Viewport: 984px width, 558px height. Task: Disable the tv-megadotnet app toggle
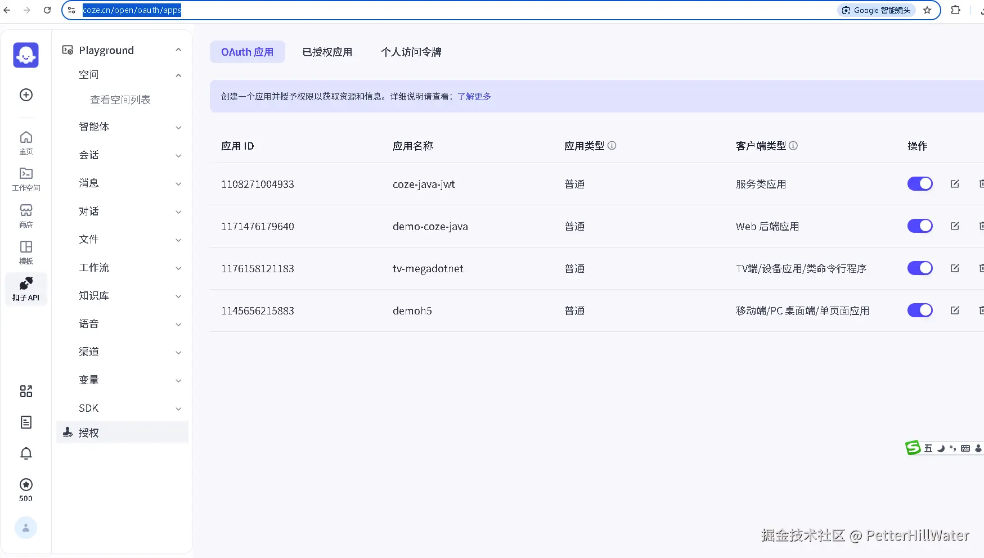pos(920,268)
